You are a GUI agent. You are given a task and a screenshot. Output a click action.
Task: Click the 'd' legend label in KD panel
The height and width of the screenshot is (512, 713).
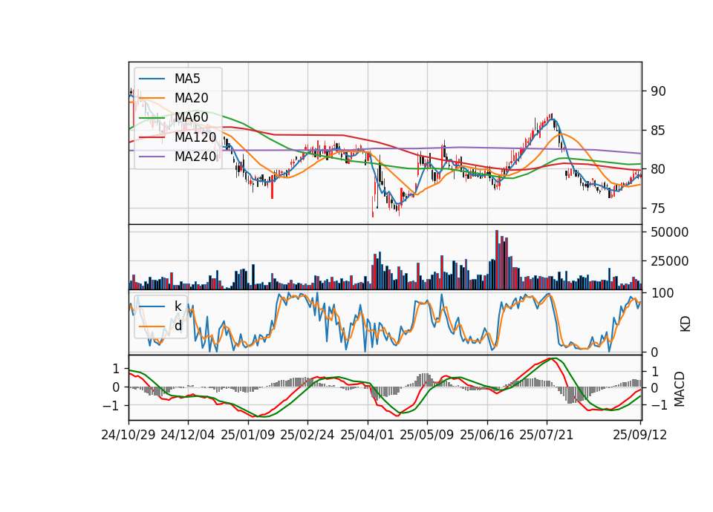[x=178, y=326]
